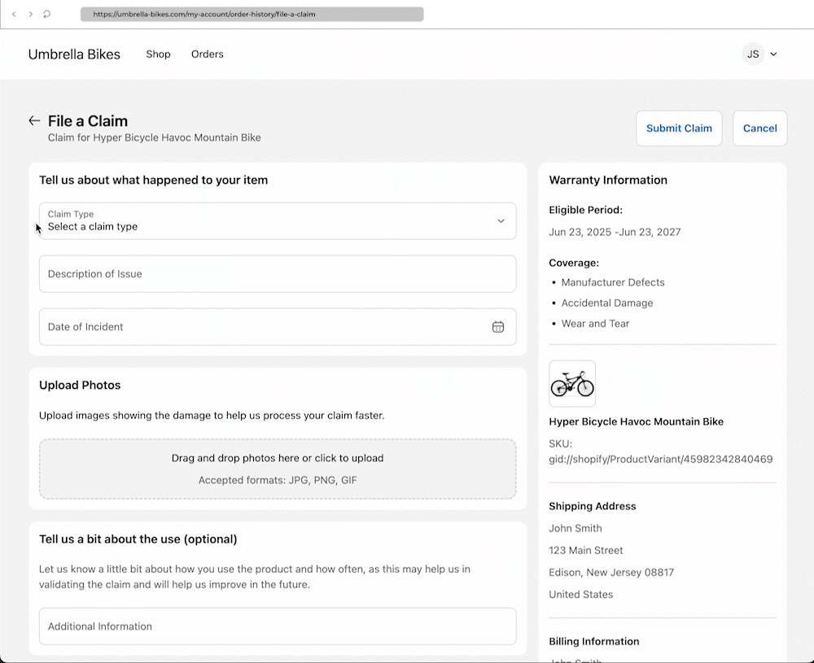
Task: Click the SKU gid value text
Action: pyautogui.click(x=661, y=459)
